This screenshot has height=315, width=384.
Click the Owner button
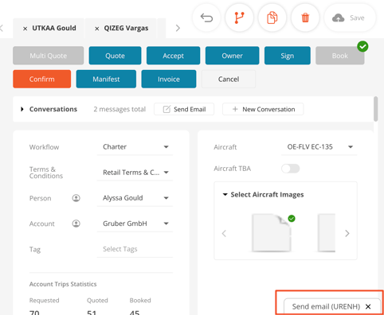point(232,56)
